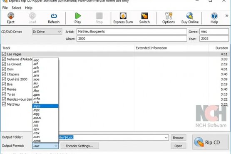Choose .wma from format list
The image size is (231, 154).
pos(45,141)
